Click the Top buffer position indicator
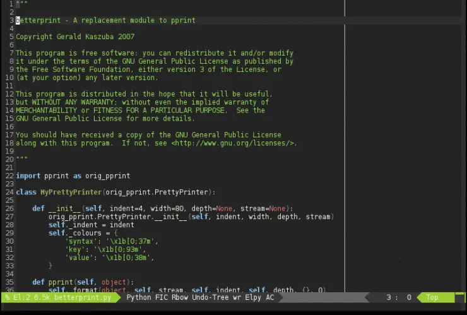 pos(432,297)
